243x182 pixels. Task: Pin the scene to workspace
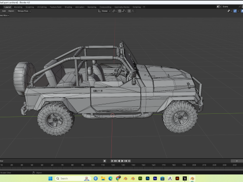click(239, 7)
